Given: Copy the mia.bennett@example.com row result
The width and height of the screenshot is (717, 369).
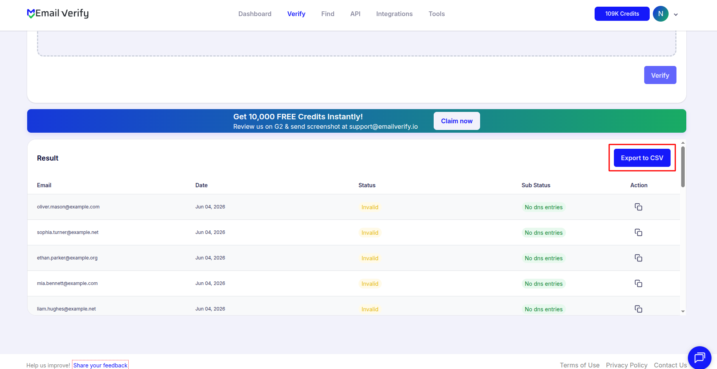Looking at the screenshot, I should [638, 283].
